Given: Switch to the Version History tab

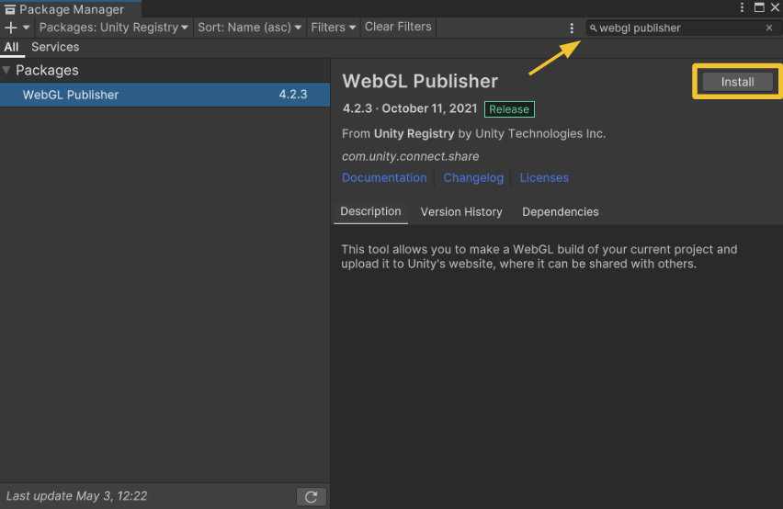Looking at the screenshot, I should (x=461, y=212).
